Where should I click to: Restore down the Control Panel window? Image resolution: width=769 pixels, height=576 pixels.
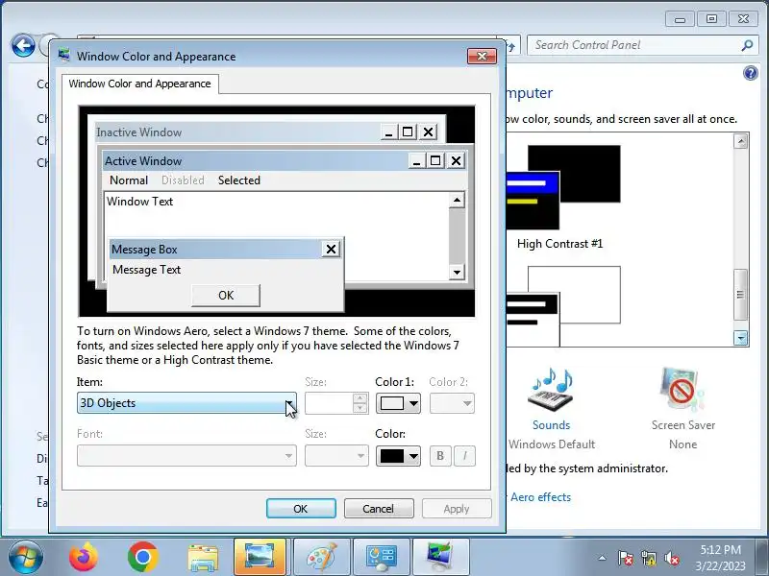[x=711, y=19]
